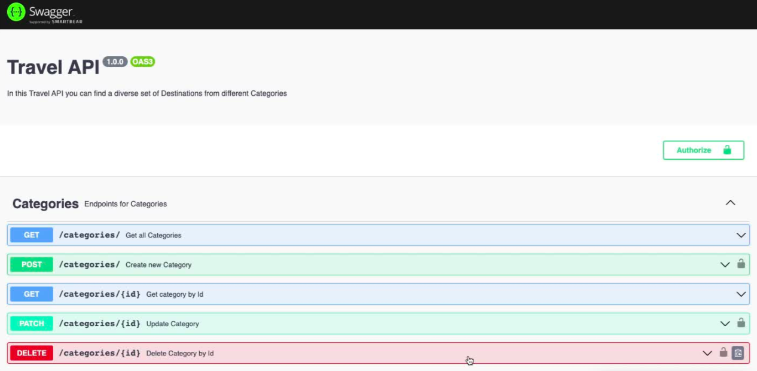Click the PATCH method badge
This screenshot has width=757, height=371.
tap(32, 324)
